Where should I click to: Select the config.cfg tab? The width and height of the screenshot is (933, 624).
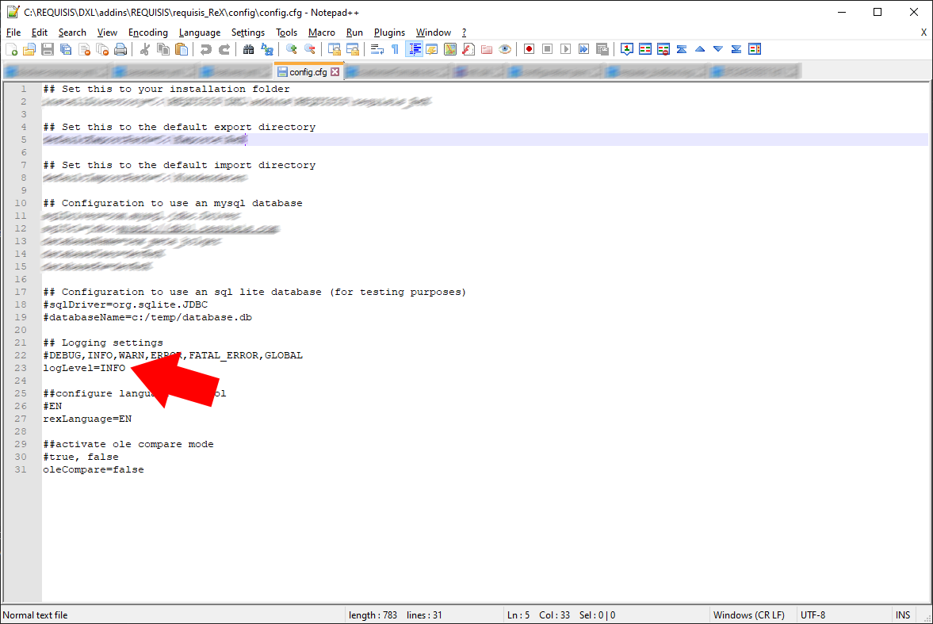(x=308, y=72)
